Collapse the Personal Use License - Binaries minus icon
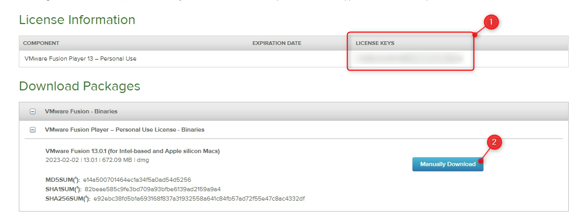The width and height of the screenshot is (587, 222). (x=32, y=130)
